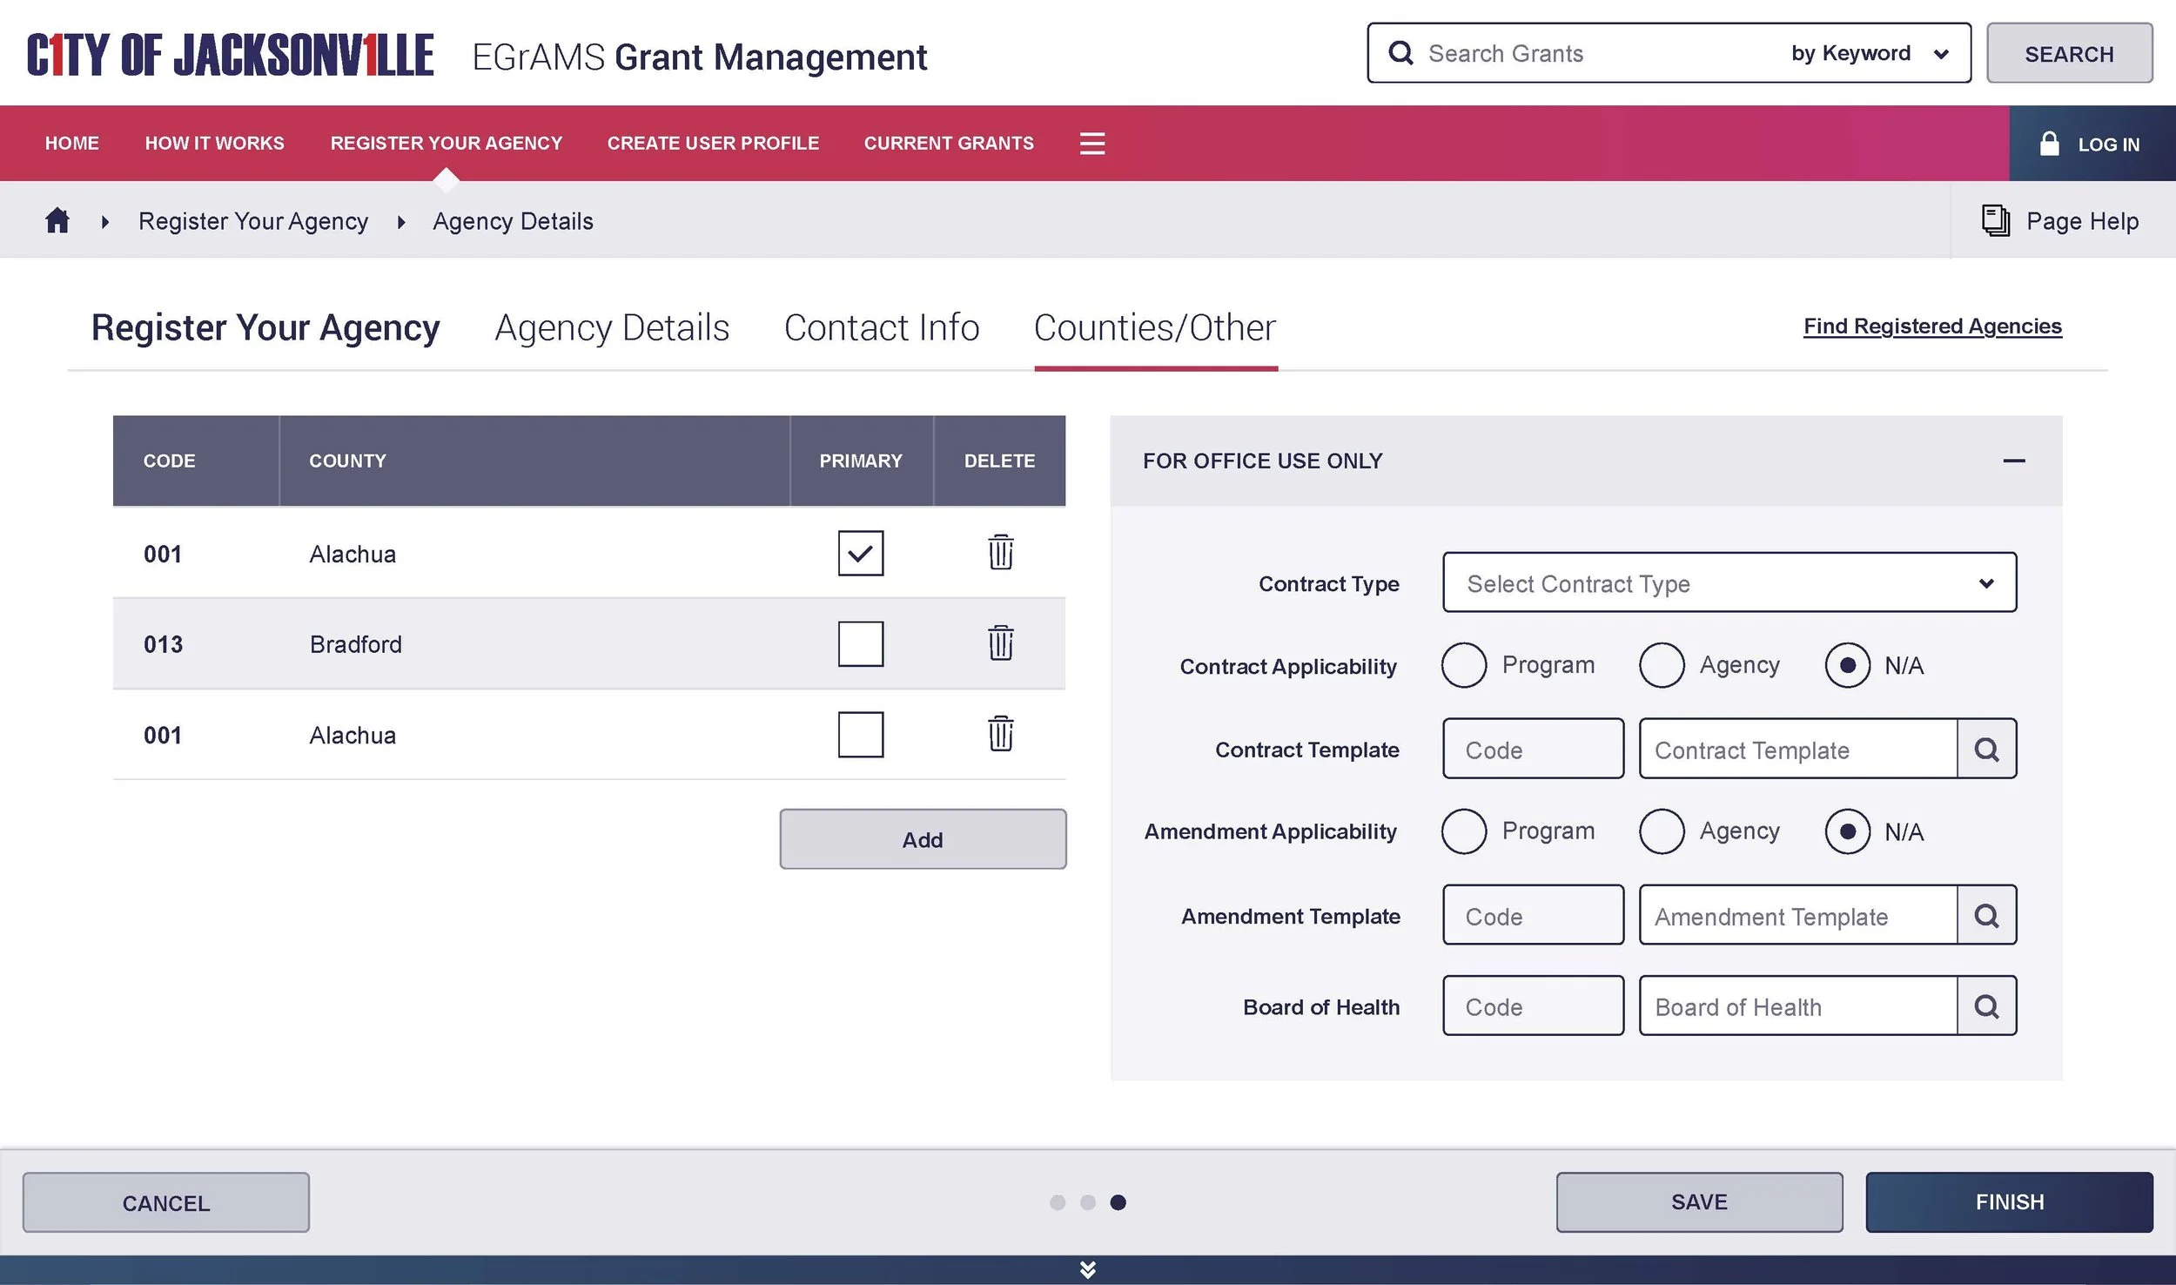Open the Select Contract Type dropdown
2176x1285 pixels.
1729,582
